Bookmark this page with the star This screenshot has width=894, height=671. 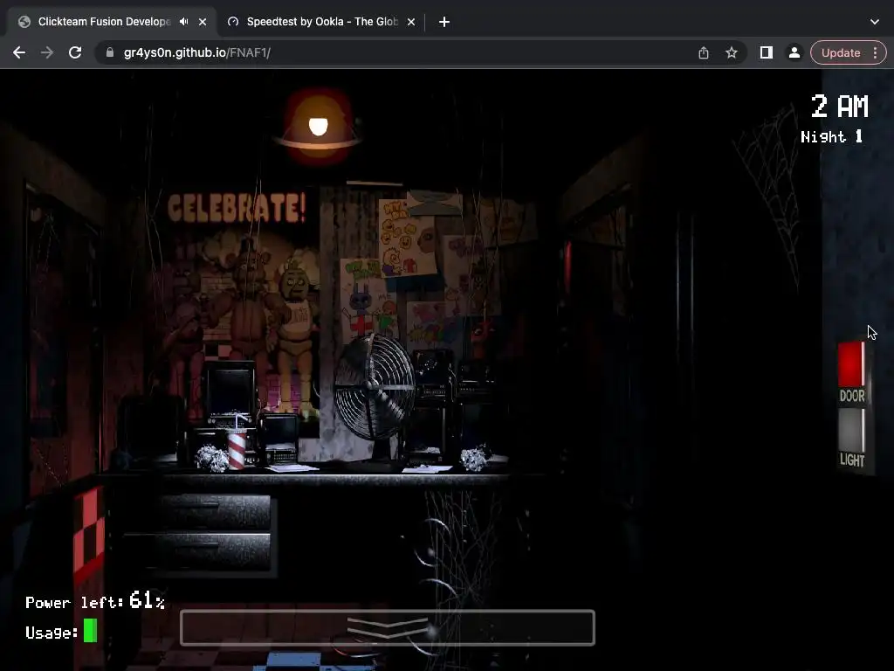[x=732, y=52]
